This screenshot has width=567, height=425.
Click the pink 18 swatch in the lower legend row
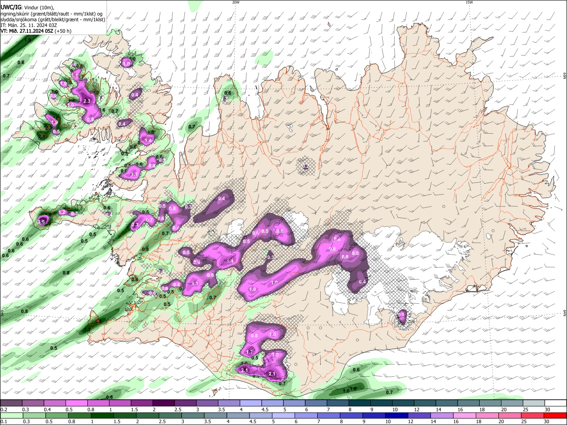[488, 415]
